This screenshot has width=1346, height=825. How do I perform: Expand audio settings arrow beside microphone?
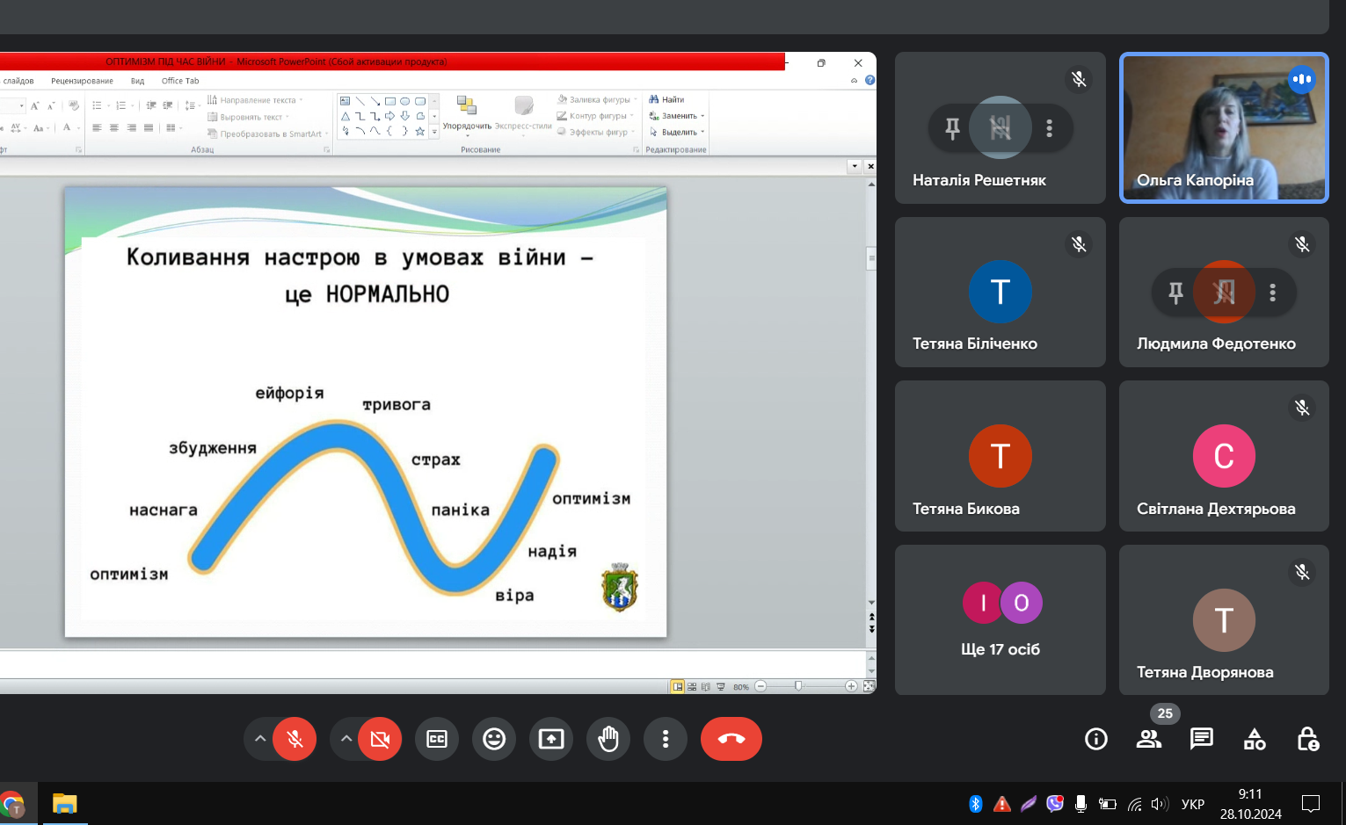point(260,739)
